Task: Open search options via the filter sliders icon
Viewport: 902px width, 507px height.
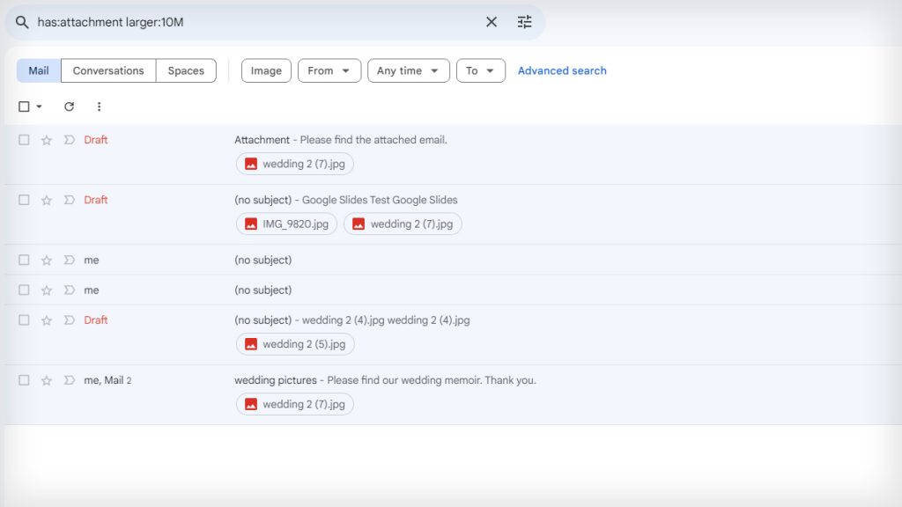Action: [x=524, y=22]
